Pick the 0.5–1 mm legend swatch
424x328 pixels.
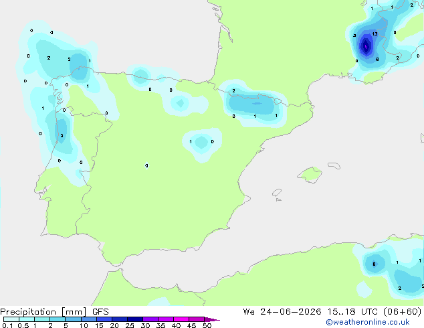[27, 319]
